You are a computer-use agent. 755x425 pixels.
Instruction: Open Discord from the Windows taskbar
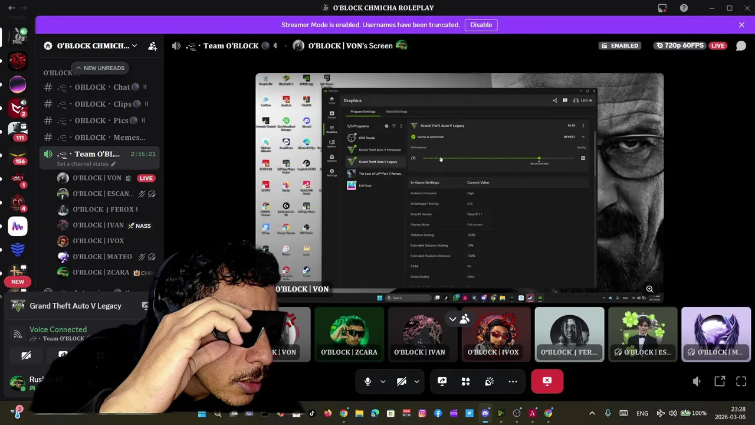tap(485, 413)
